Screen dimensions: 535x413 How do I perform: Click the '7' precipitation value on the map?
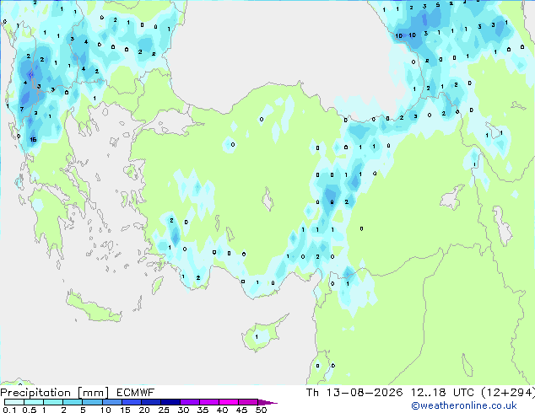click(x=21, y=110)
